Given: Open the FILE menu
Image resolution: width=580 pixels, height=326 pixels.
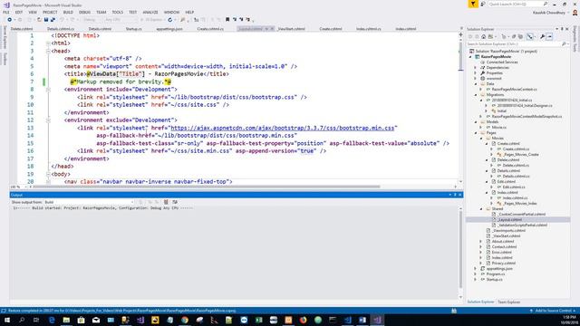Looking at the screenshot, I should (6, 12).
